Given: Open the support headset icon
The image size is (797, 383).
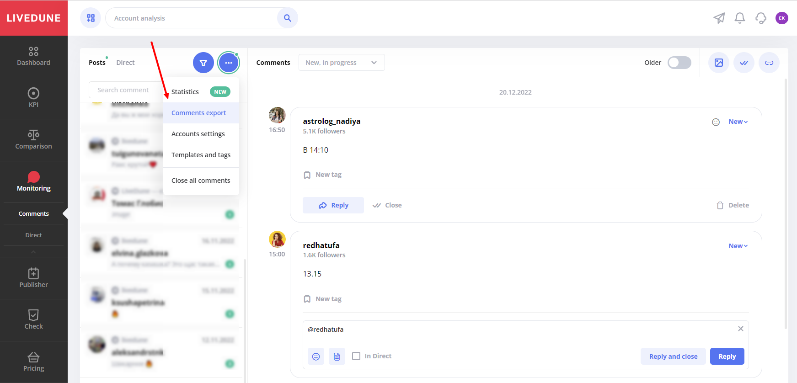Looking at the screenshot, I should [760, 18].
